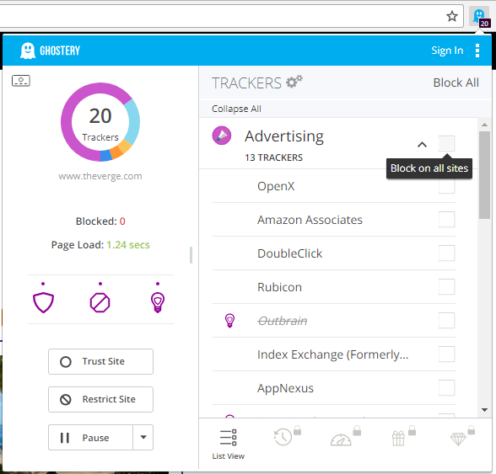Block the AppNexus tracker checkbox

coord(446,388)
